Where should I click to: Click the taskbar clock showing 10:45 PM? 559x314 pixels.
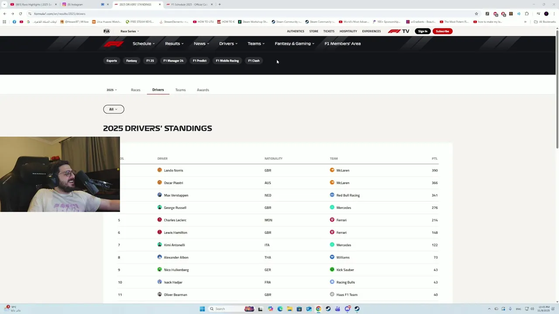pyautogui.click(x=544, y=309)
